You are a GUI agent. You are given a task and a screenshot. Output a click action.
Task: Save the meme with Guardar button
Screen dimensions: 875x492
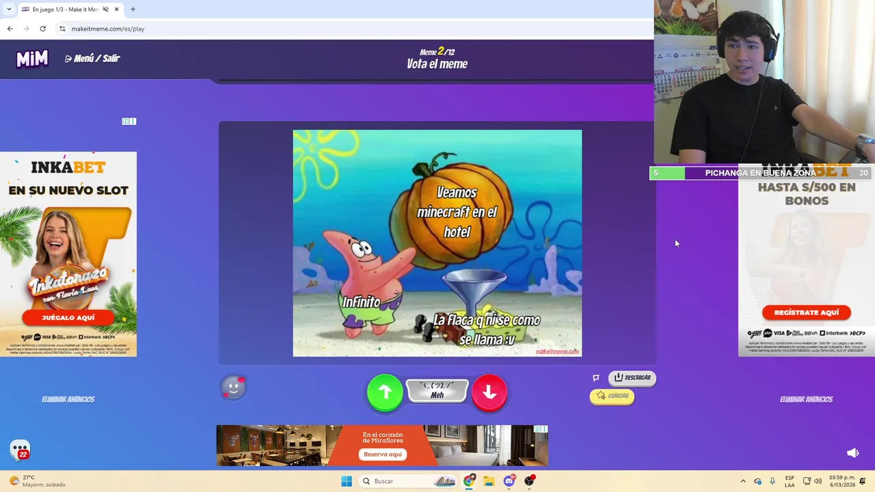(x=612, y=396)
